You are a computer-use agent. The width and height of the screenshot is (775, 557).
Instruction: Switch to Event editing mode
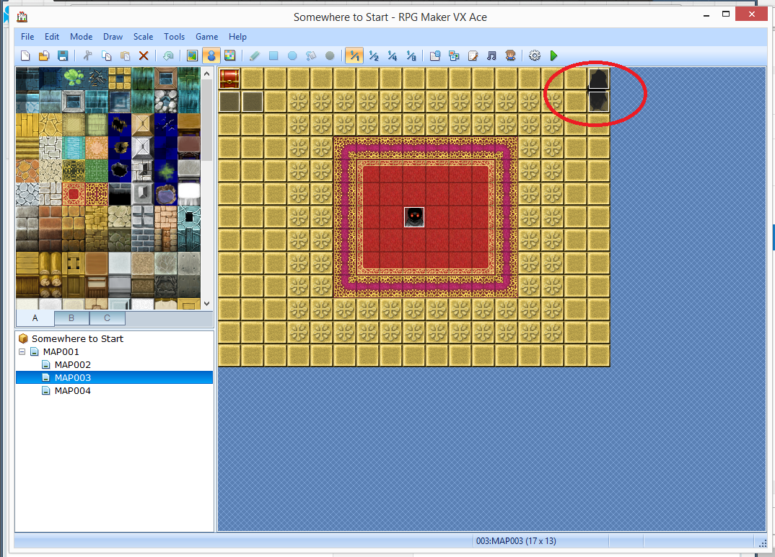tap(212, 56)
